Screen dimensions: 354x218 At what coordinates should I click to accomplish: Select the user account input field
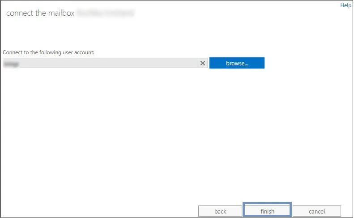click(x=100, y=63)
